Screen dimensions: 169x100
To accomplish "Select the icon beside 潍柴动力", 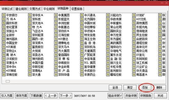I will 108,47.
